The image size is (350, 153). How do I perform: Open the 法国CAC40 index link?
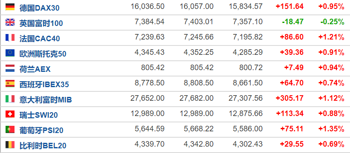coord(40,39)
